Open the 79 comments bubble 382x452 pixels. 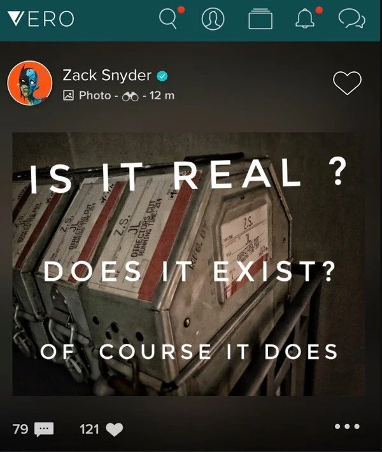pyautogui.click(x=44, y=429)
